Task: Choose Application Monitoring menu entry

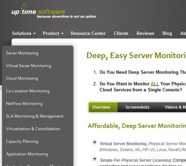Action: pyautogui.click(x=27, y=154)
